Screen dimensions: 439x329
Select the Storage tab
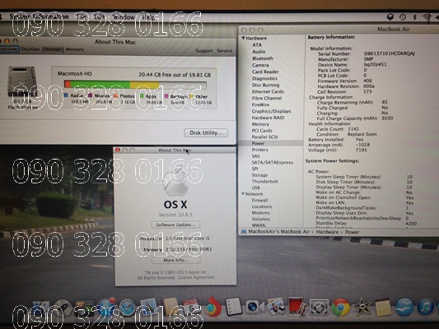[53, 49]
